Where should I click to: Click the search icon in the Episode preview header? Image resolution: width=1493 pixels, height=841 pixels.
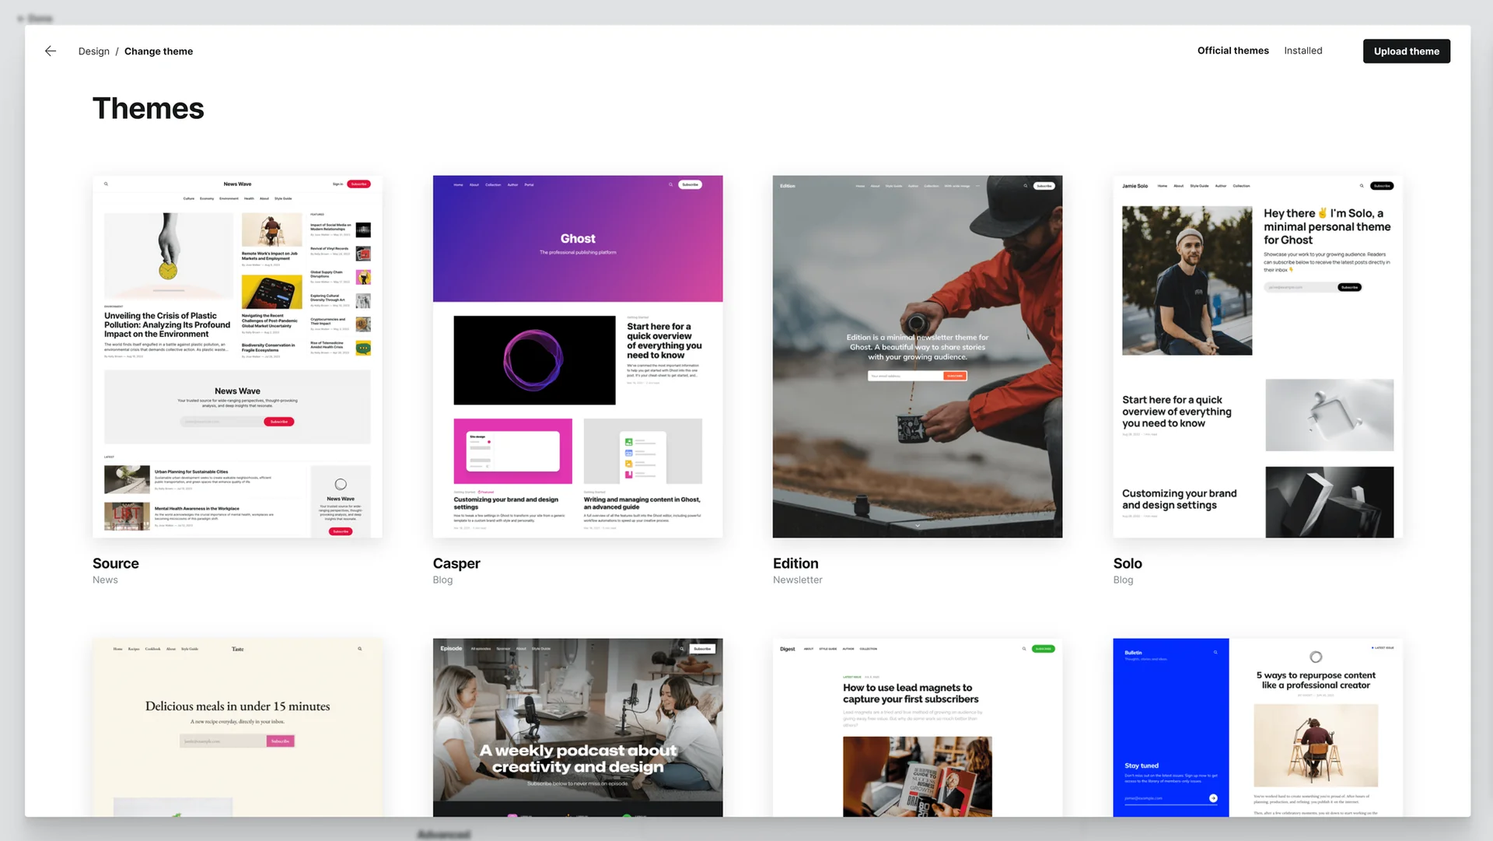tap(681, 649)
